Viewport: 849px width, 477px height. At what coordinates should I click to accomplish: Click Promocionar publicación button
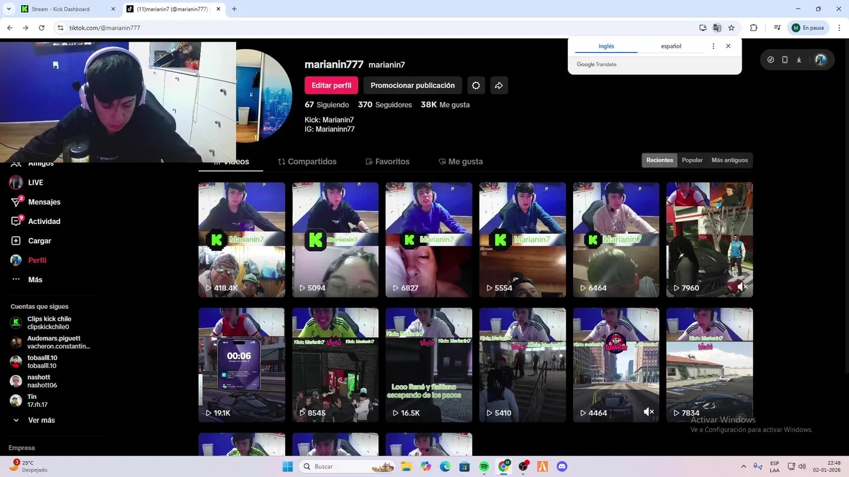413,85
